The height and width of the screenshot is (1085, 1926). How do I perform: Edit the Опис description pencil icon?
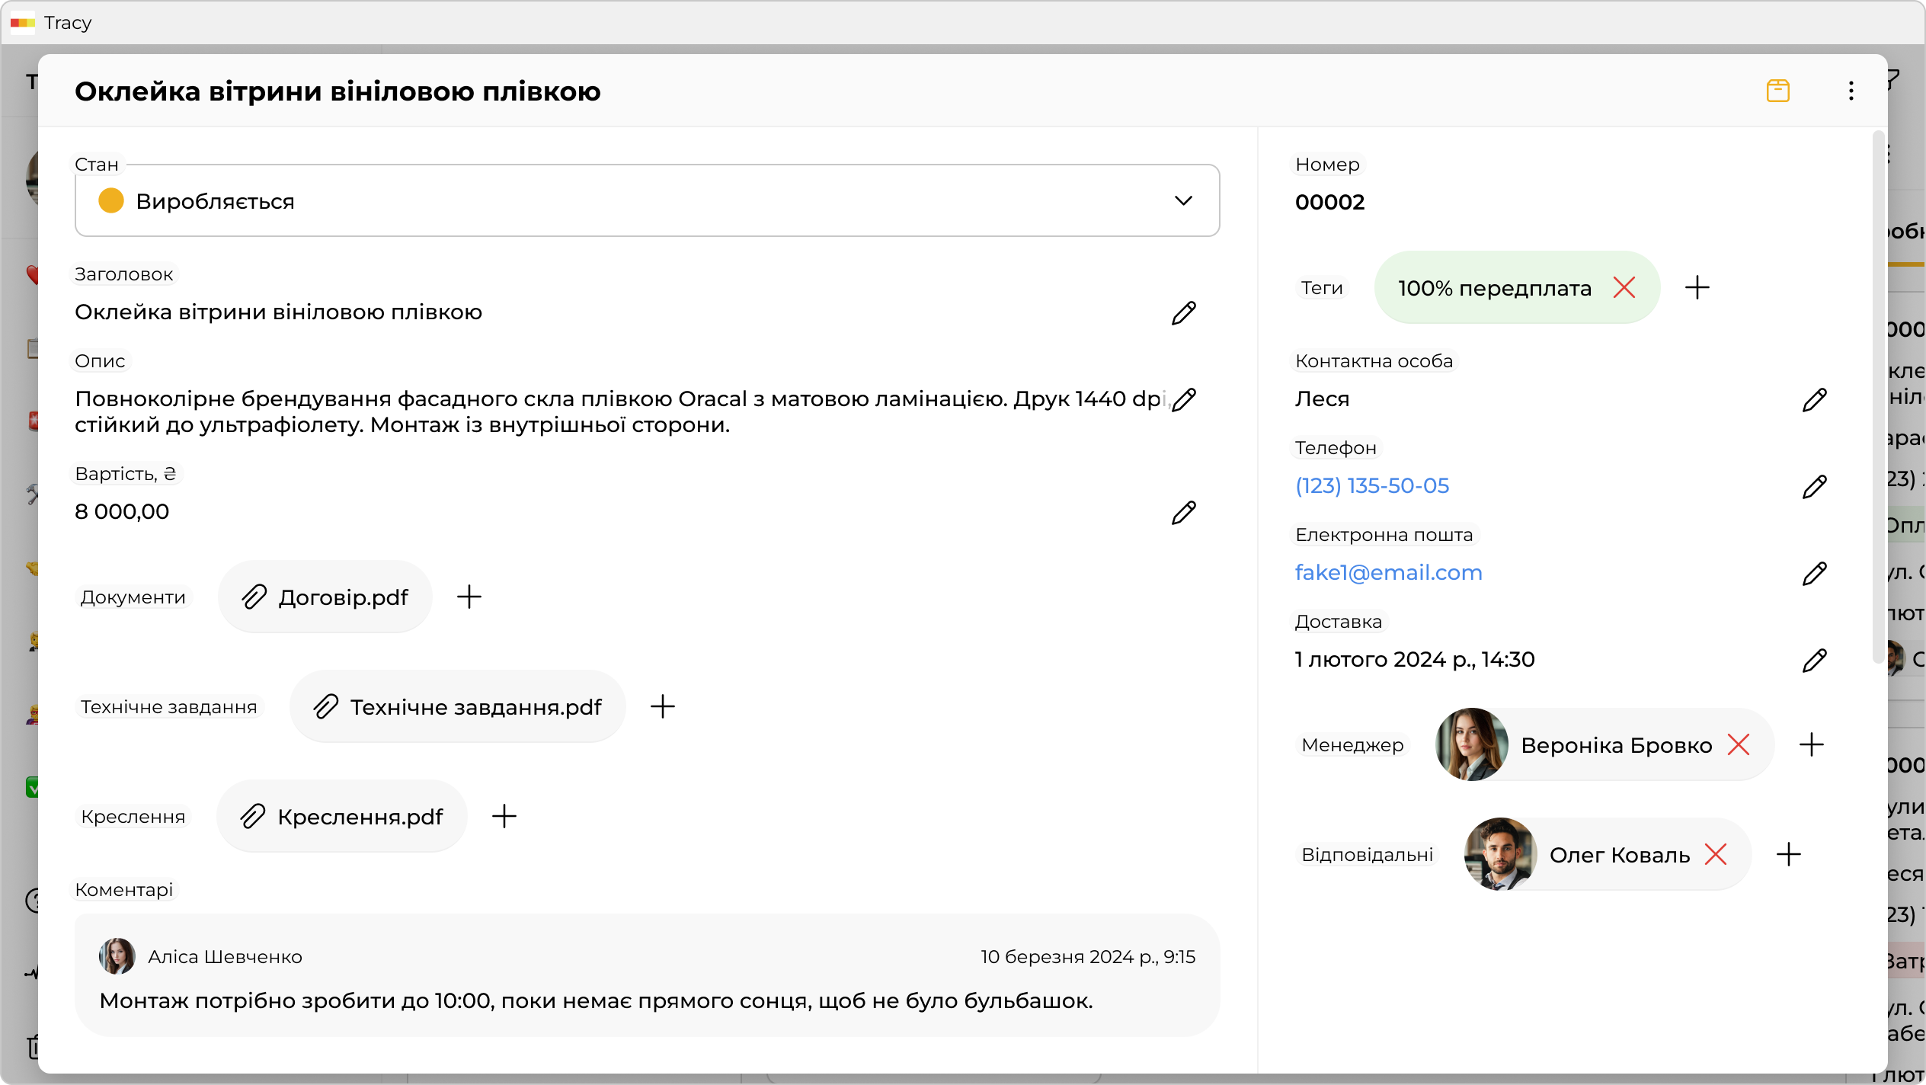(1183, 399)
